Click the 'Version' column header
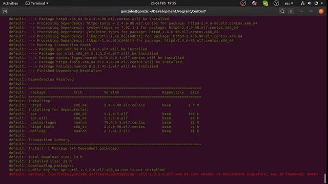328x184 pixels. [111, 92]
